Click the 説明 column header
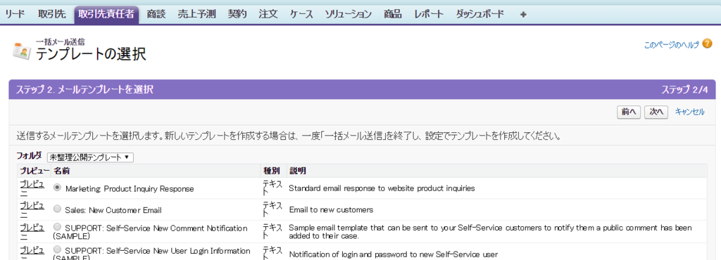The height and width of the screenshot is (260, 721). [297, 171]
